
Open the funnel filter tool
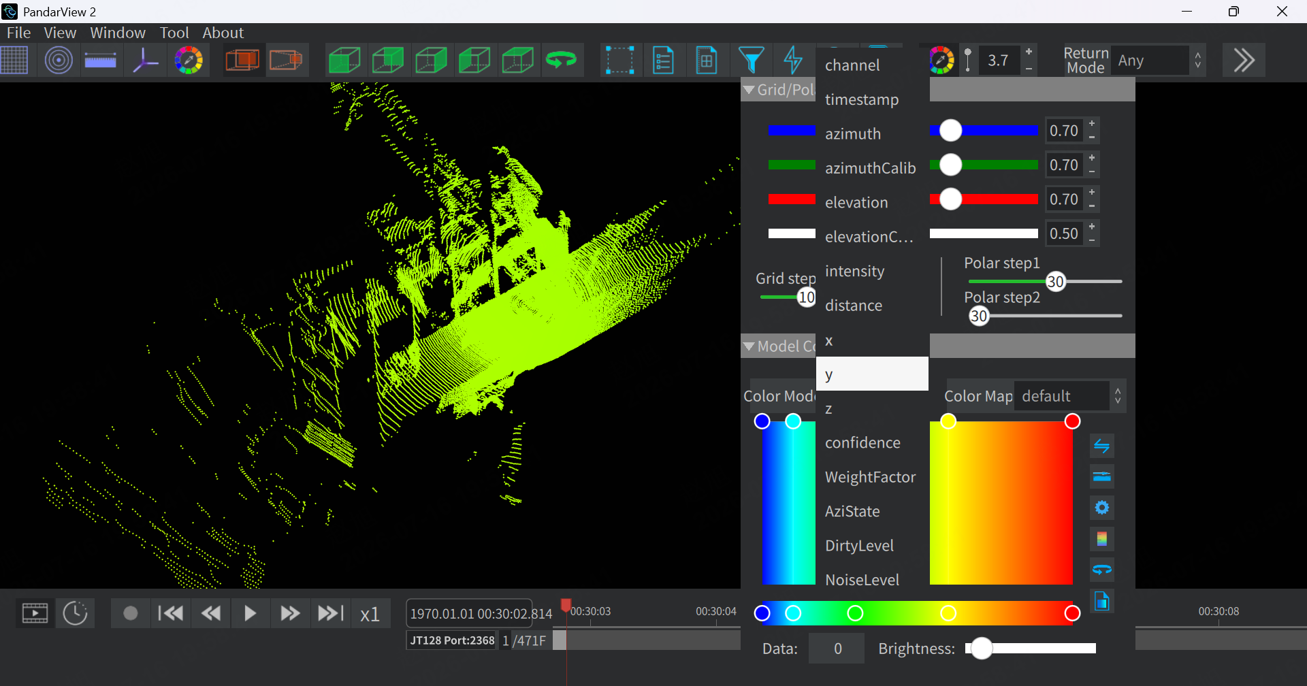751,61
